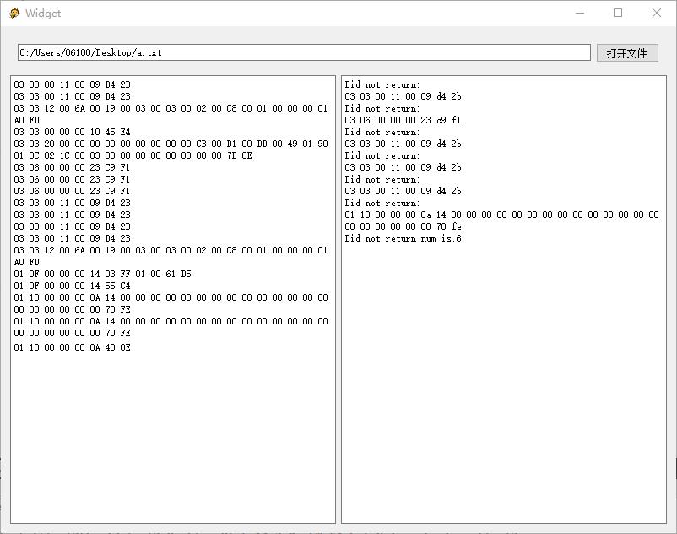The width and height of the screenshot is (677, 534).
Task: Click right-pane line '00 00 00 00 00 00 70 fe'
Action: 403,226
